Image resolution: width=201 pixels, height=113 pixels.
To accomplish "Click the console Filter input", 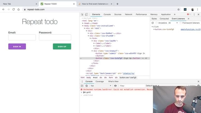I will click(132, 86).
